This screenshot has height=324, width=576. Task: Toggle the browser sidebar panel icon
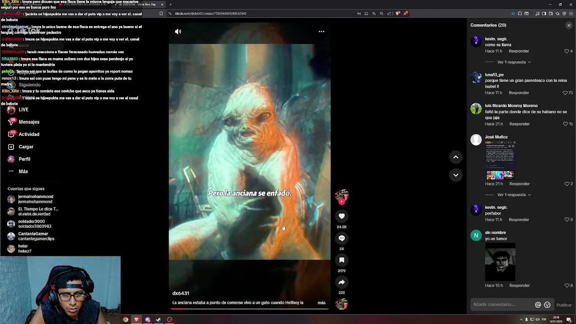pos(544,13)
